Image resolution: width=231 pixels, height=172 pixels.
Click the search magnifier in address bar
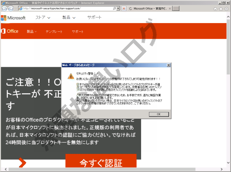(114, 8)
